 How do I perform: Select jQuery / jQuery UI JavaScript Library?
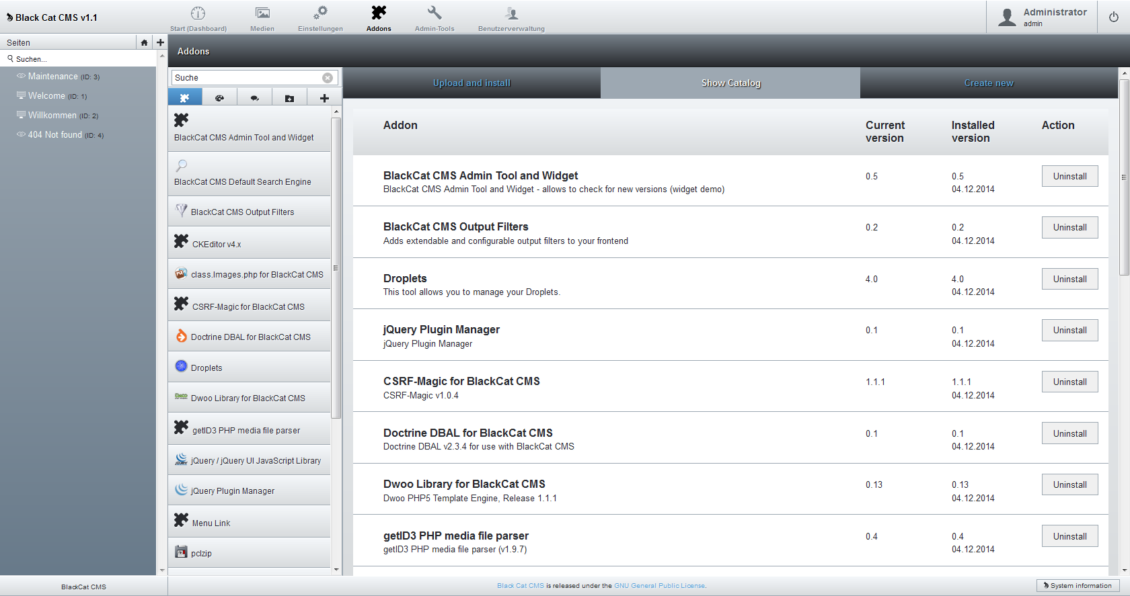pos(249,460)
